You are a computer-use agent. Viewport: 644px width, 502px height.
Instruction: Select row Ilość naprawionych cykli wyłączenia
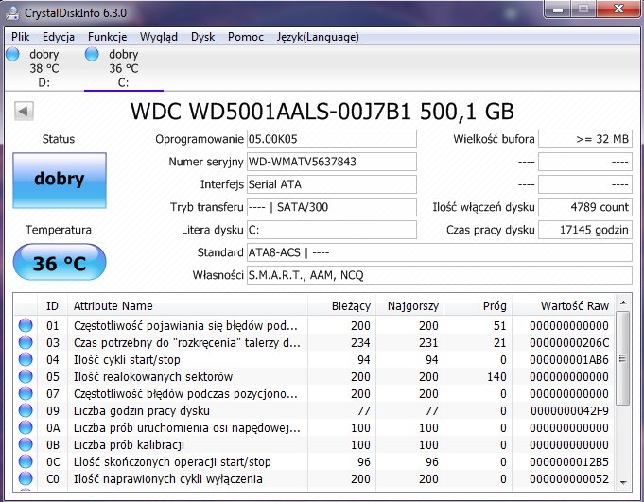tap(314, 479)
